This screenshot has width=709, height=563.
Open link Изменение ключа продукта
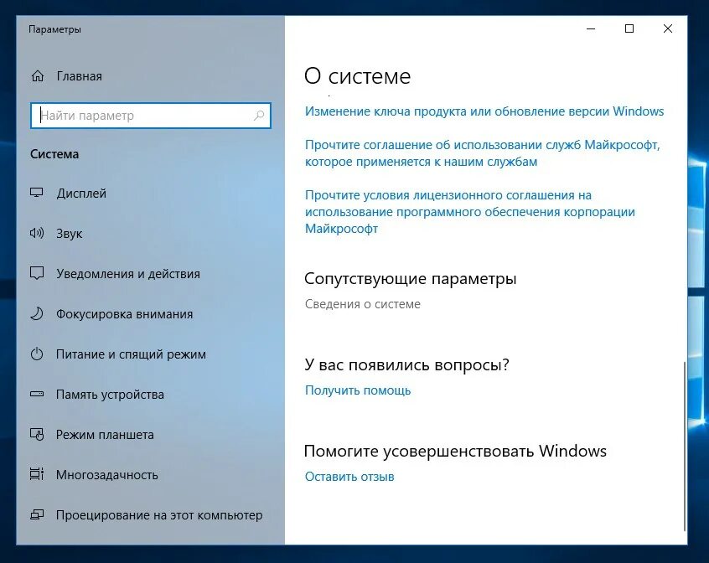484,111
